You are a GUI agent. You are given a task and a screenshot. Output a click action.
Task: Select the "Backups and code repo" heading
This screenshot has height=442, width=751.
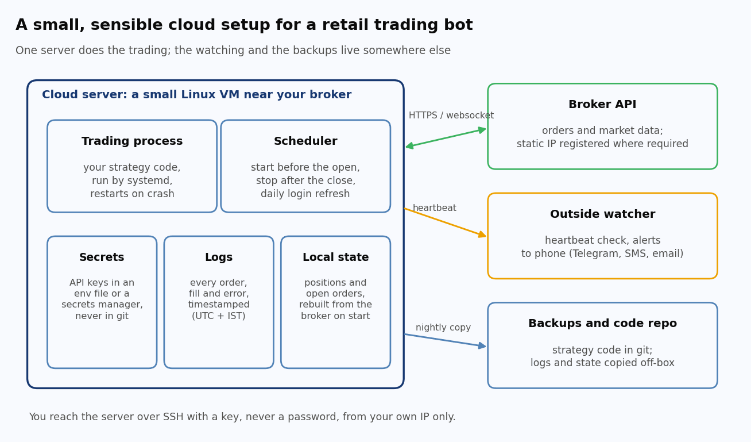pyautogui.click(x=602, y=324)
